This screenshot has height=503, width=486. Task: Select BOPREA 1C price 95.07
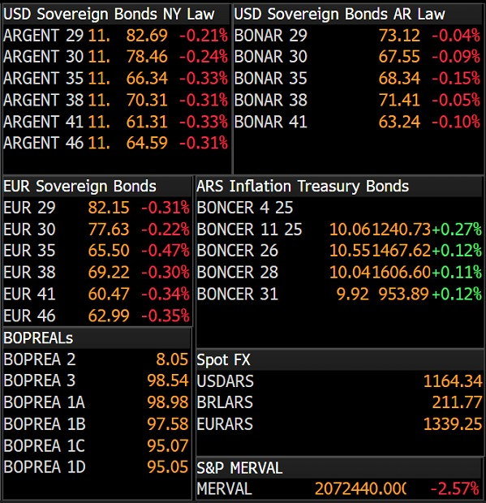168,446
